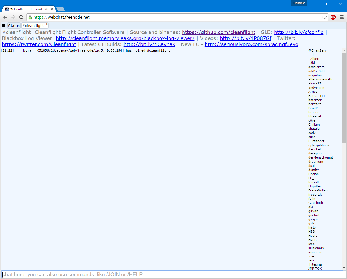Select user Curtisbeef in the nick list
This screenshot has height=279, width=347.
[316, 141]
